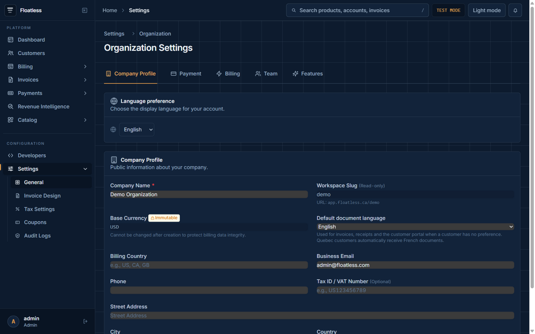Collapse the Settings sidebar section chevron
The image size is (535, 334).
tap(85, 169)
